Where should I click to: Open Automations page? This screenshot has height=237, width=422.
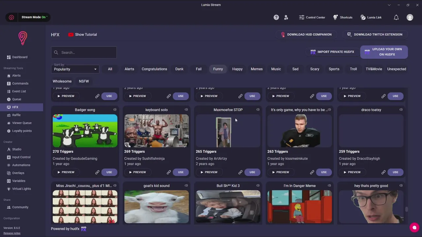click(21, 165)
